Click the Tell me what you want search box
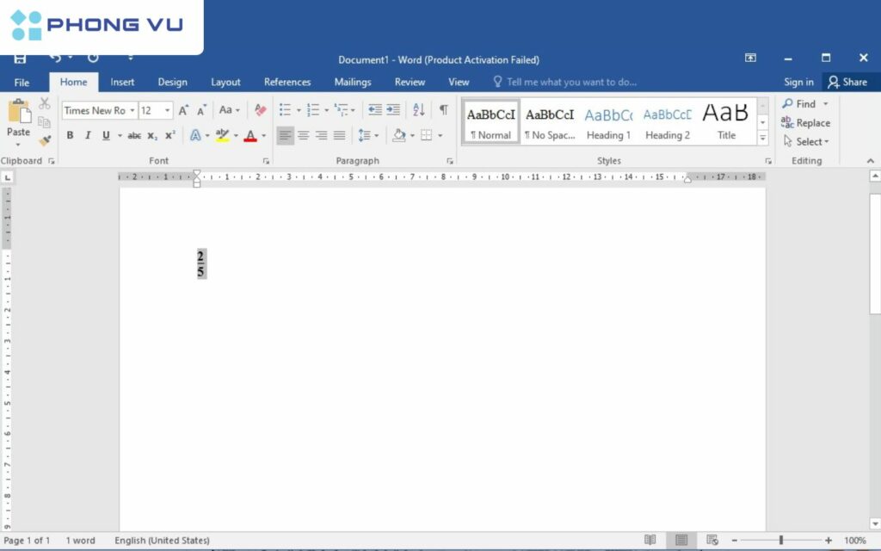This screenshot has width=881, height=551. tap(571, 82)
